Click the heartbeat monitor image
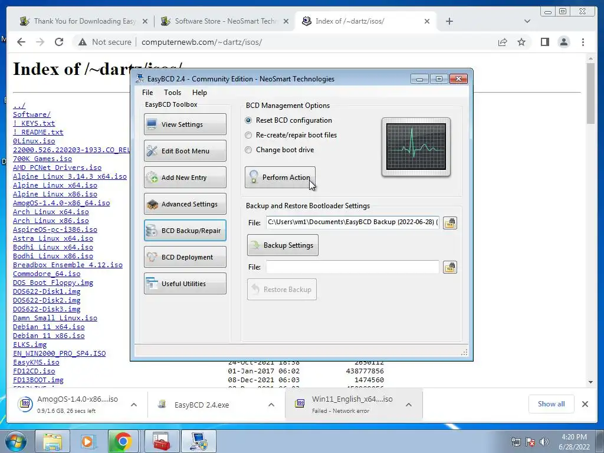 coord(416,147)
